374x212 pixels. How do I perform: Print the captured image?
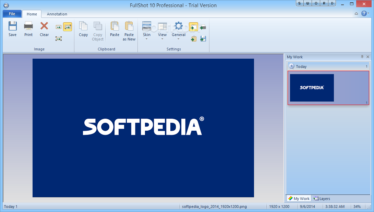coord(28,29)
